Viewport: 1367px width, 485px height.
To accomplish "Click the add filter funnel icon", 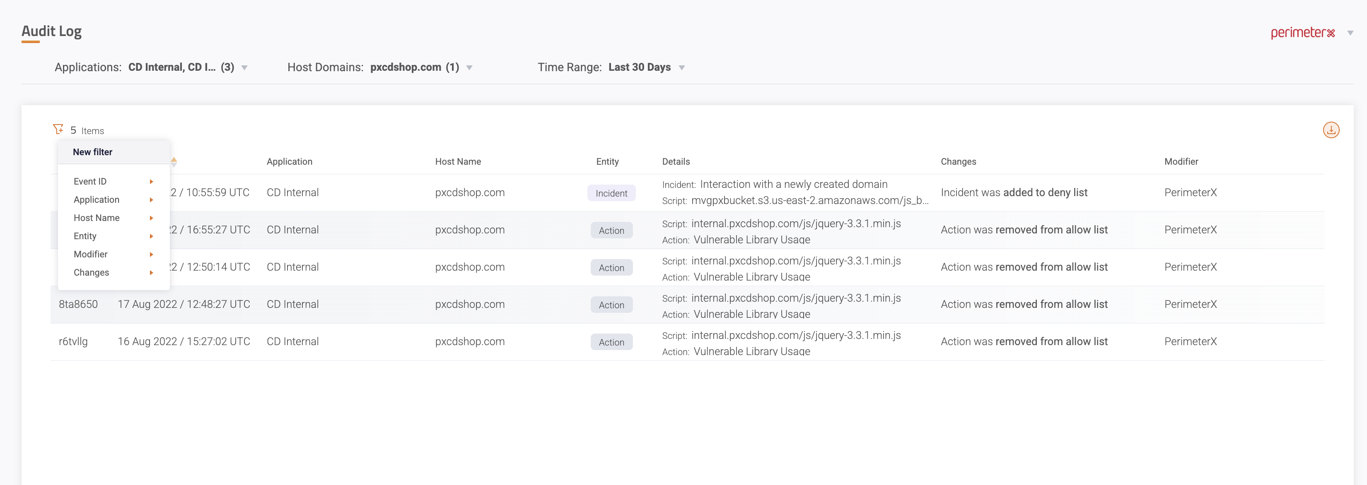I will coord(58,129).
